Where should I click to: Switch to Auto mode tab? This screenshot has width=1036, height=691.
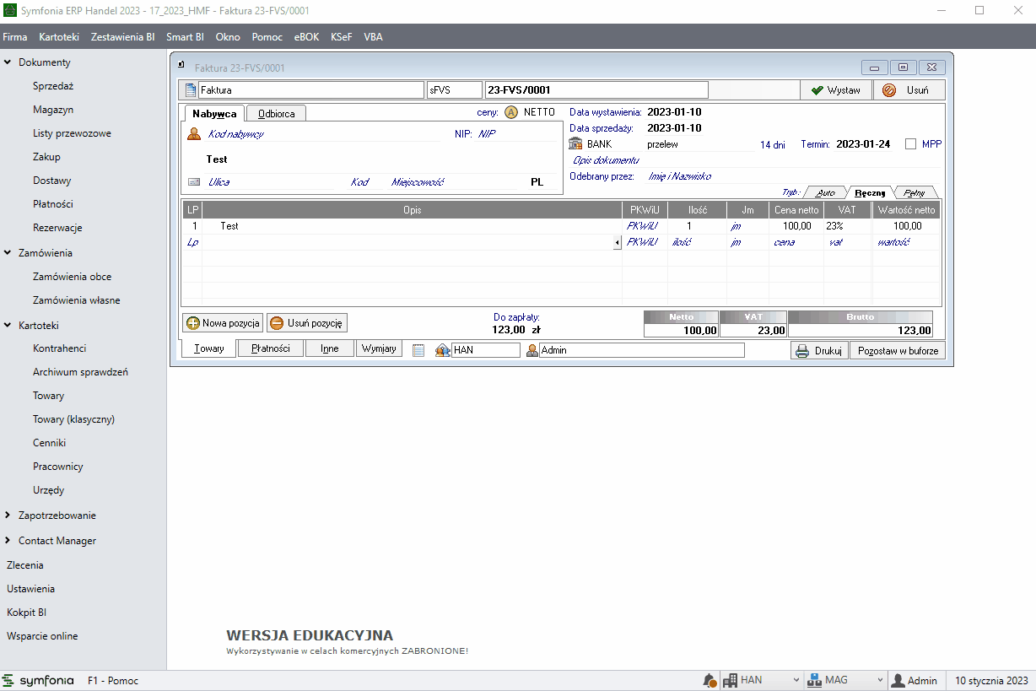(x=825, y=192)
